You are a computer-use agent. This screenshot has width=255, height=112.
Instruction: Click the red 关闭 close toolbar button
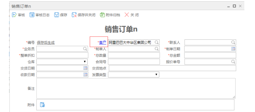[127, 15]
